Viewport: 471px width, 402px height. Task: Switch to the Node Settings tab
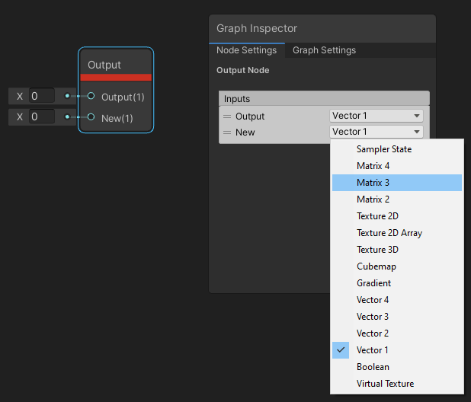click(246, 50)
